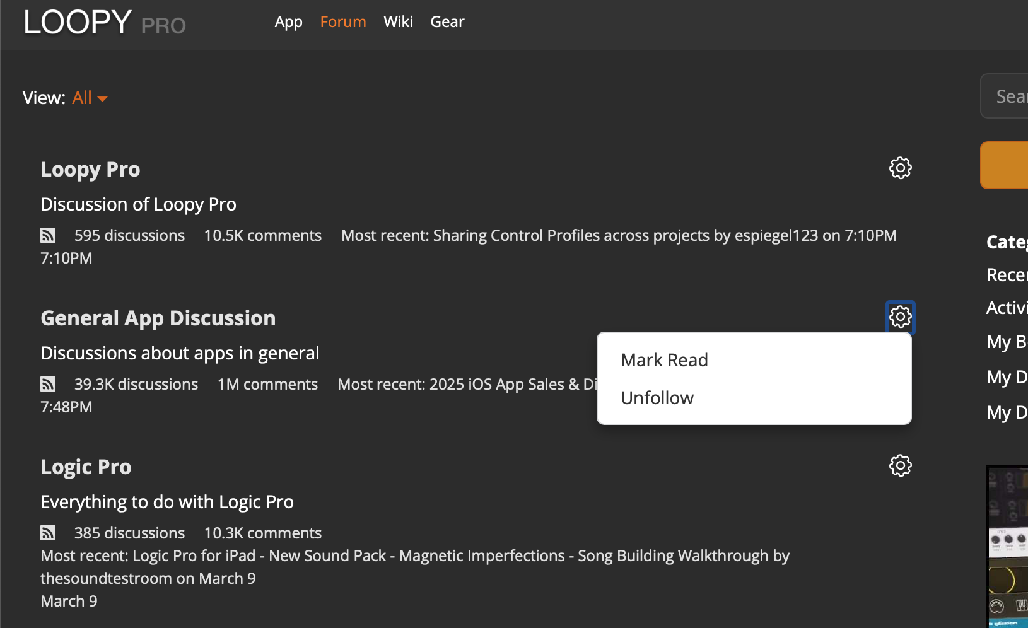The width and height of the screenshot is (1028, 628).
Task: Open the Logic Pro category gear options
Action: point(900,465)
